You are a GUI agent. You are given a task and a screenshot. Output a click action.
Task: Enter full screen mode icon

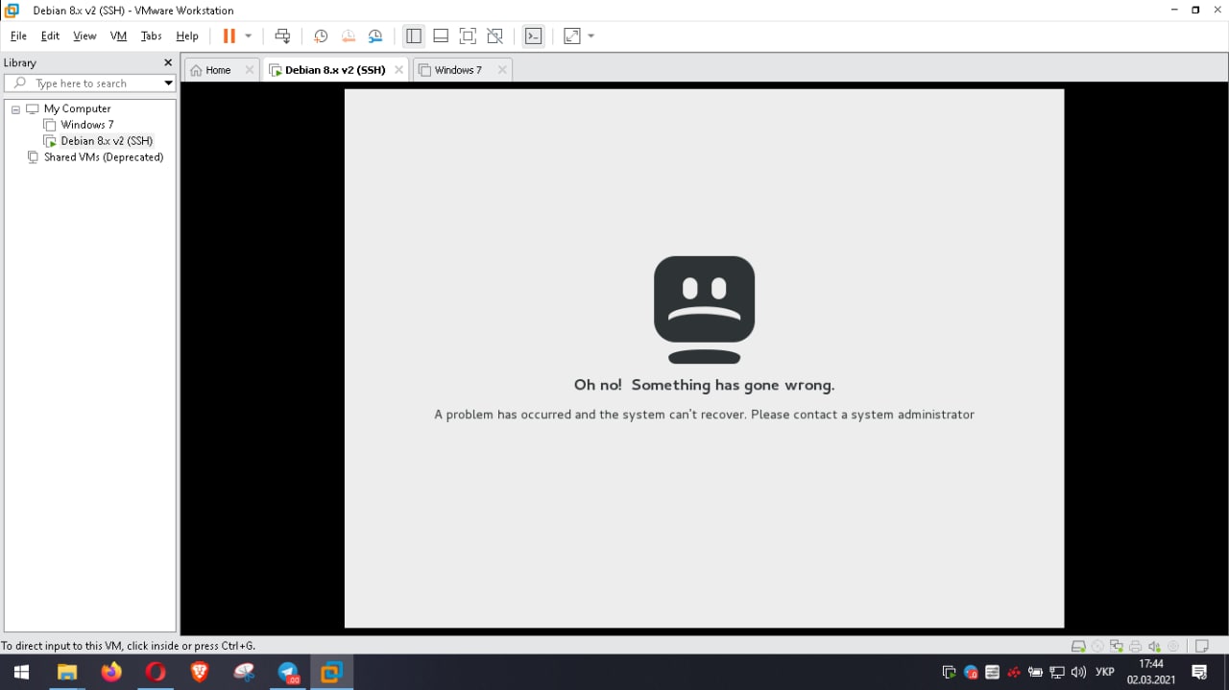tap(468, 36)
